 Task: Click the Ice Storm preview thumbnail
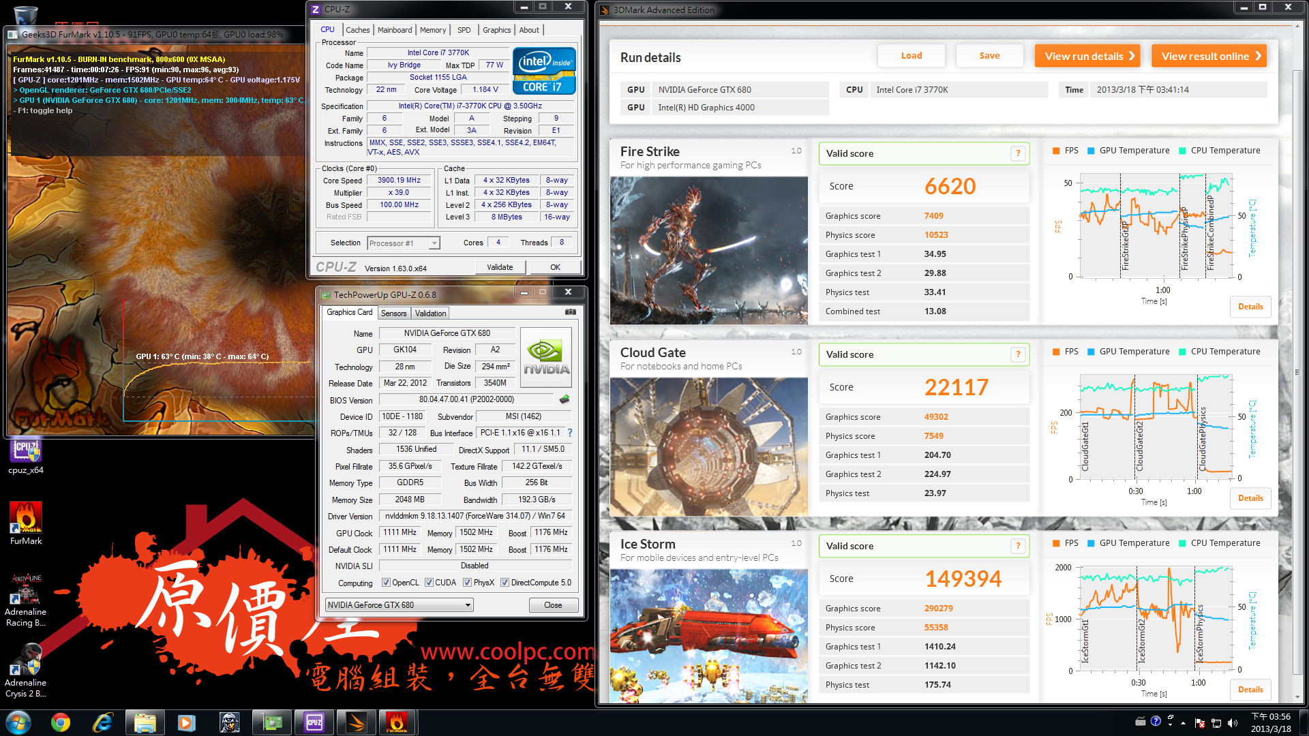[709, 636]
